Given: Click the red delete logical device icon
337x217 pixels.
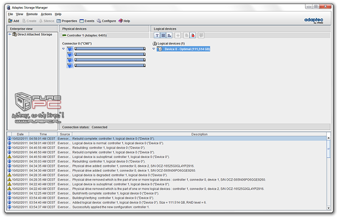Looking at the screenshot, I should point(193,35).
